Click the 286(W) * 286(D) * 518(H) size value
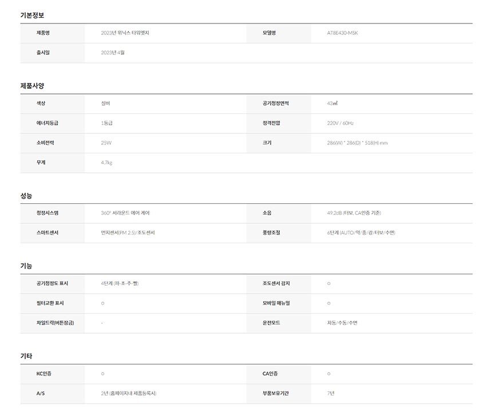Image resolution: width=492 pixels, height=419 pixels. pyautogui.click(x=357, y=143)
